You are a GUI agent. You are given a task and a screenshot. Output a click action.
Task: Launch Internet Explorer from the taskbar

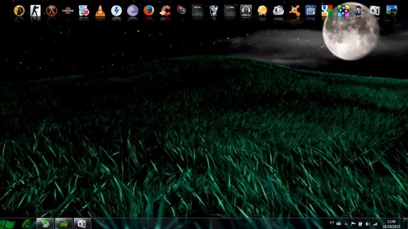(27, 224)
